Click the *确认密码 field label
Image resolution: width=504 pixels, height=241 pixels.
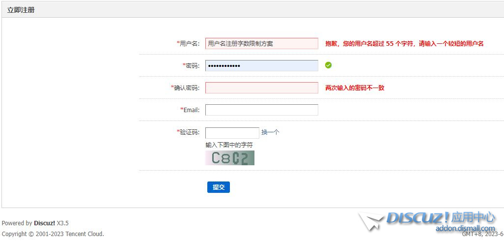[185, 88]
